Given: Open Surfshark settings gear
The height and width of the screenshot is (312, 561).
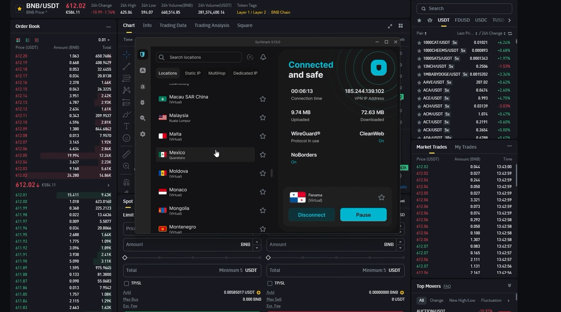Looking at the screenshot, I should click(143, 134).
